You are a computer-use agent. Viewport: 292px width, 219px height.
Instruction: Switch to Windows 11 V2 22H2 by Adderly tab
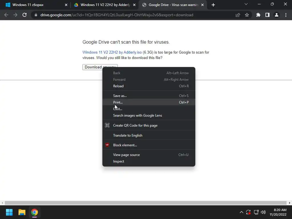click(x=104, y=5)
